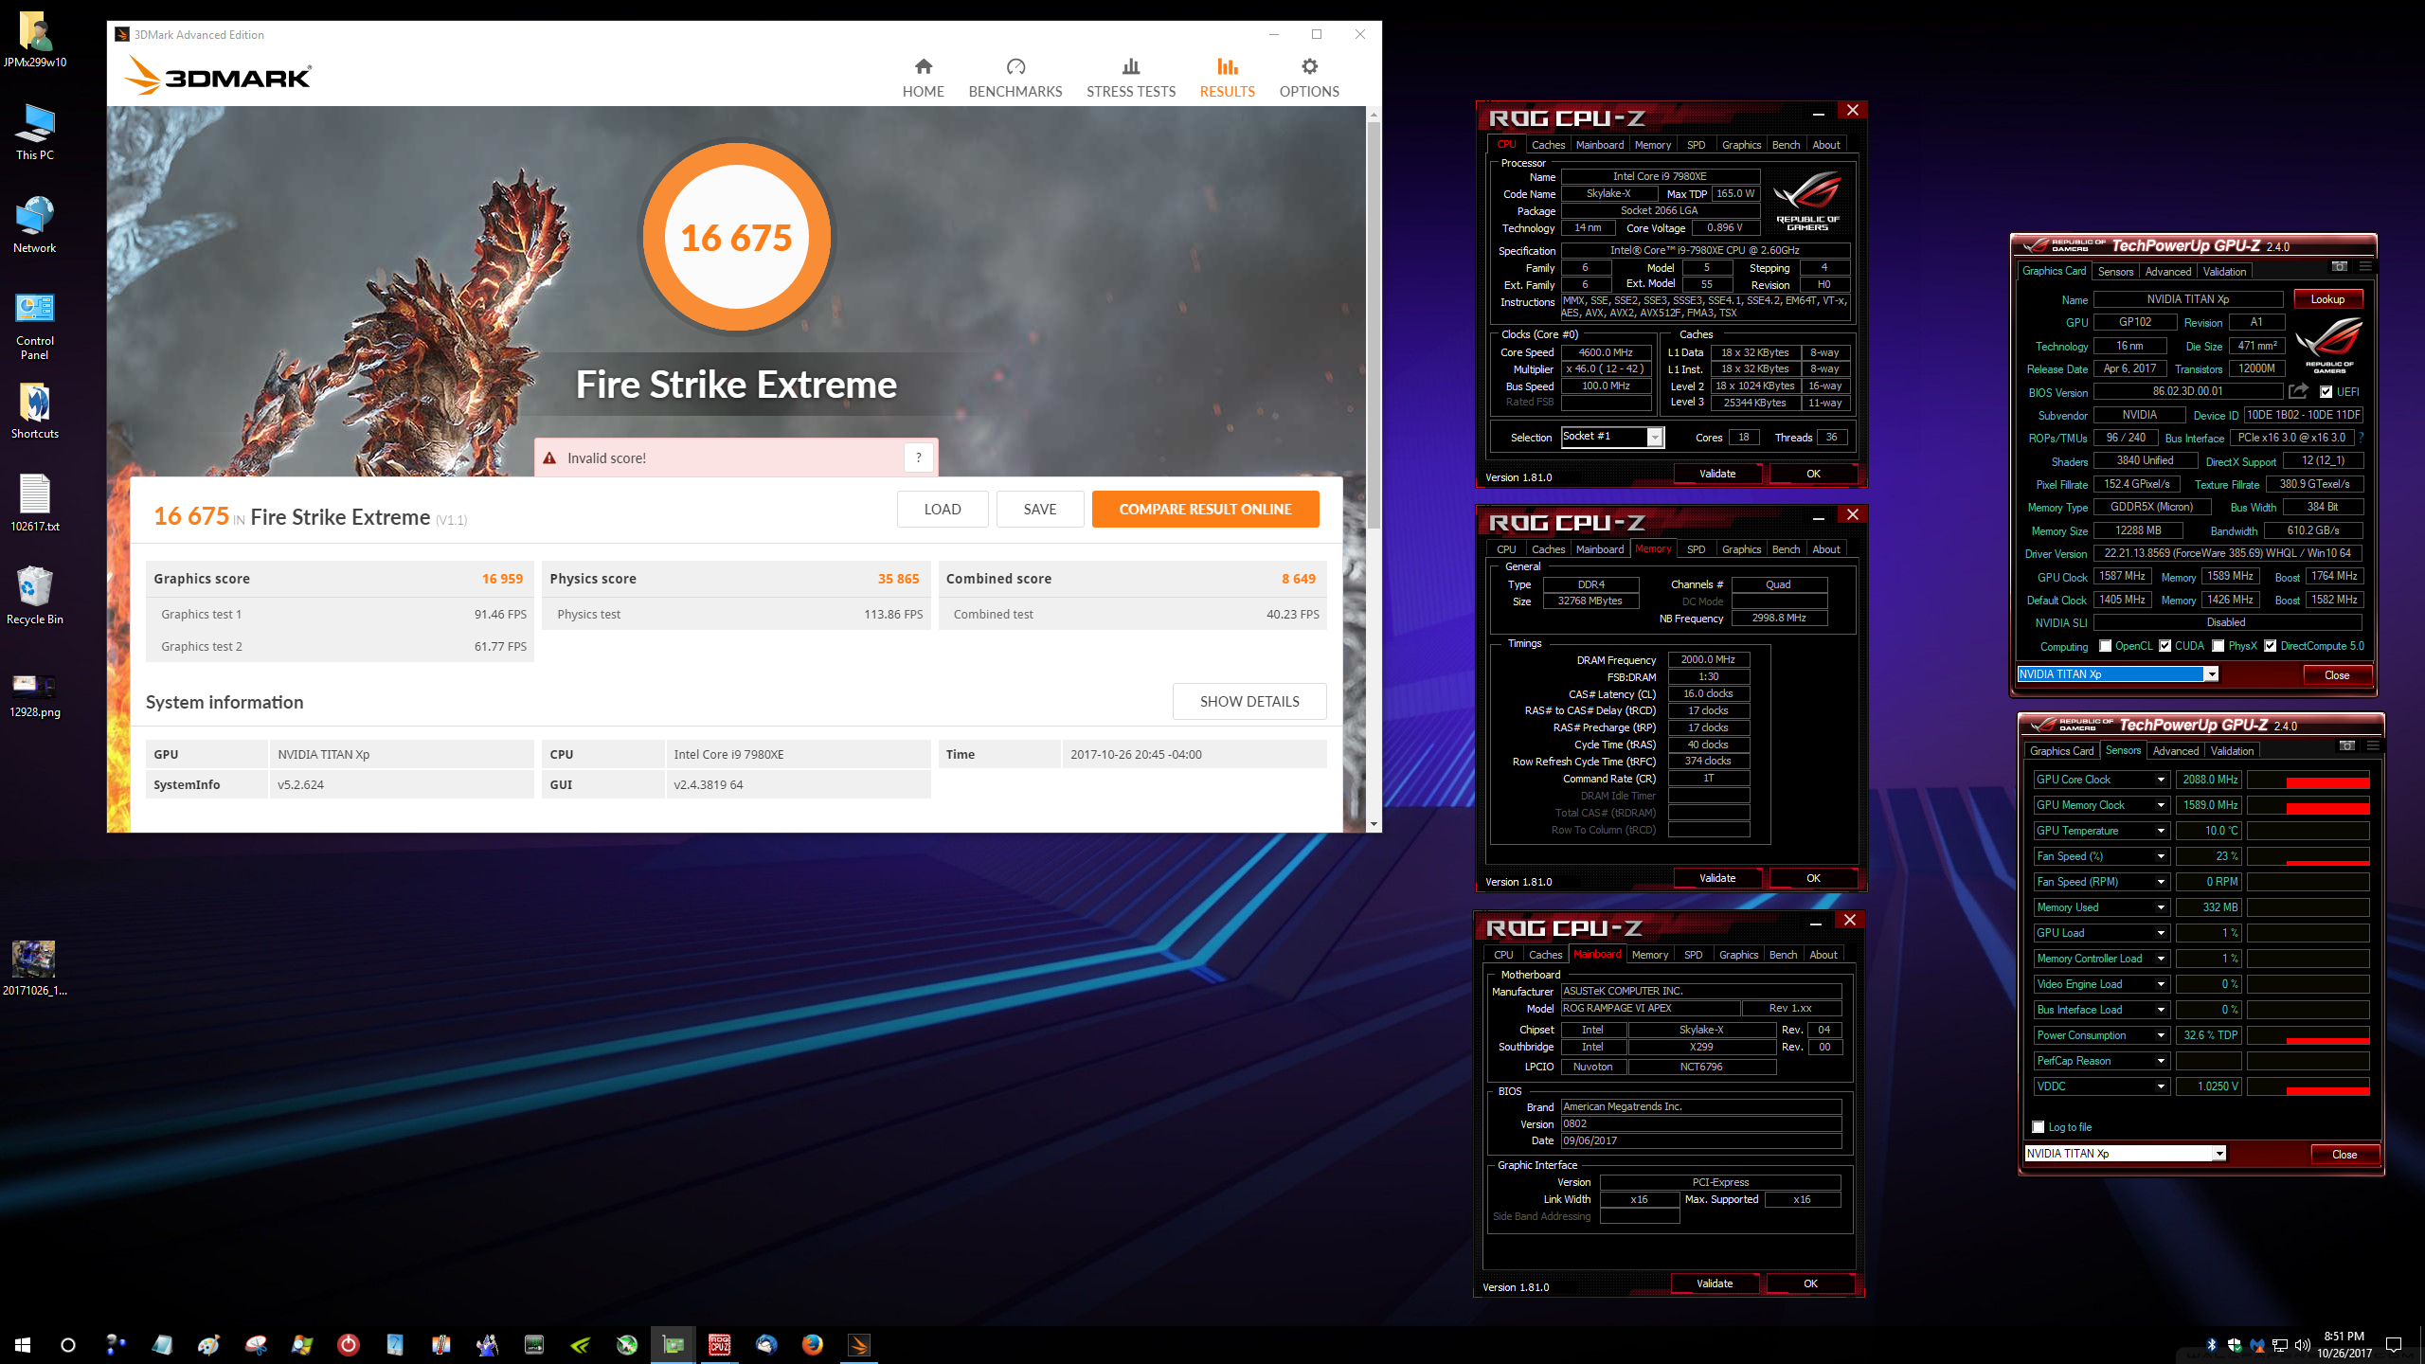Select SPD tab in middle CPU-Z window
This screenshot has height=1364, width=2425.
tap(1696, 549)
